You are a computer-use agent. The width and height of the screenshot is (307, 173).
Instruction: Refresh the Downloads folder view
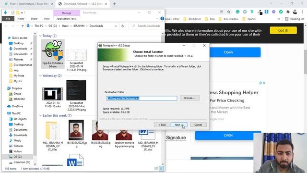click(x=123, y=26)
